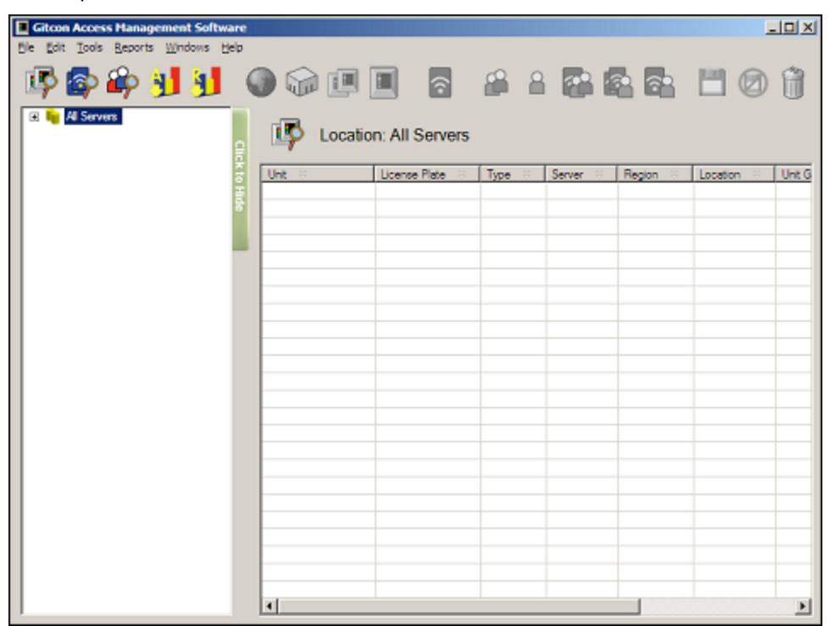Maximize the Gitcon window
This screenshot has width=830, height=626.
(788, 27)
